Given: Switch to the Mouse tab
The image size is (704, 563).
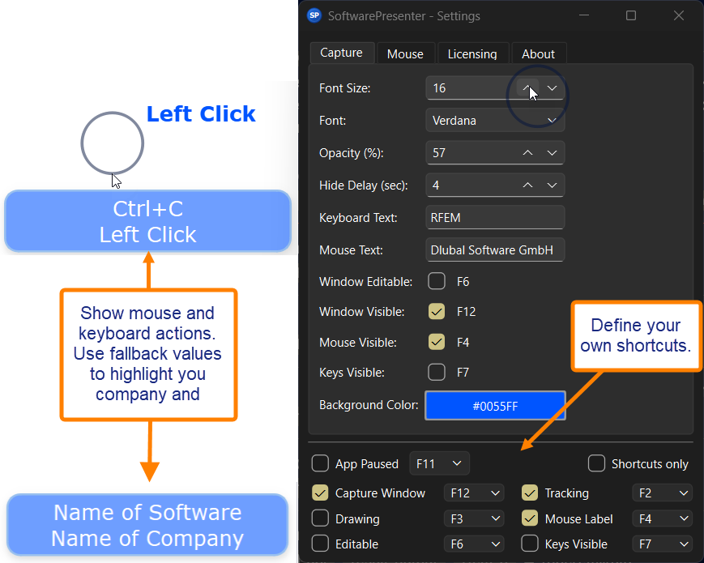Looking at the screenshot, I should pos(405,53).
